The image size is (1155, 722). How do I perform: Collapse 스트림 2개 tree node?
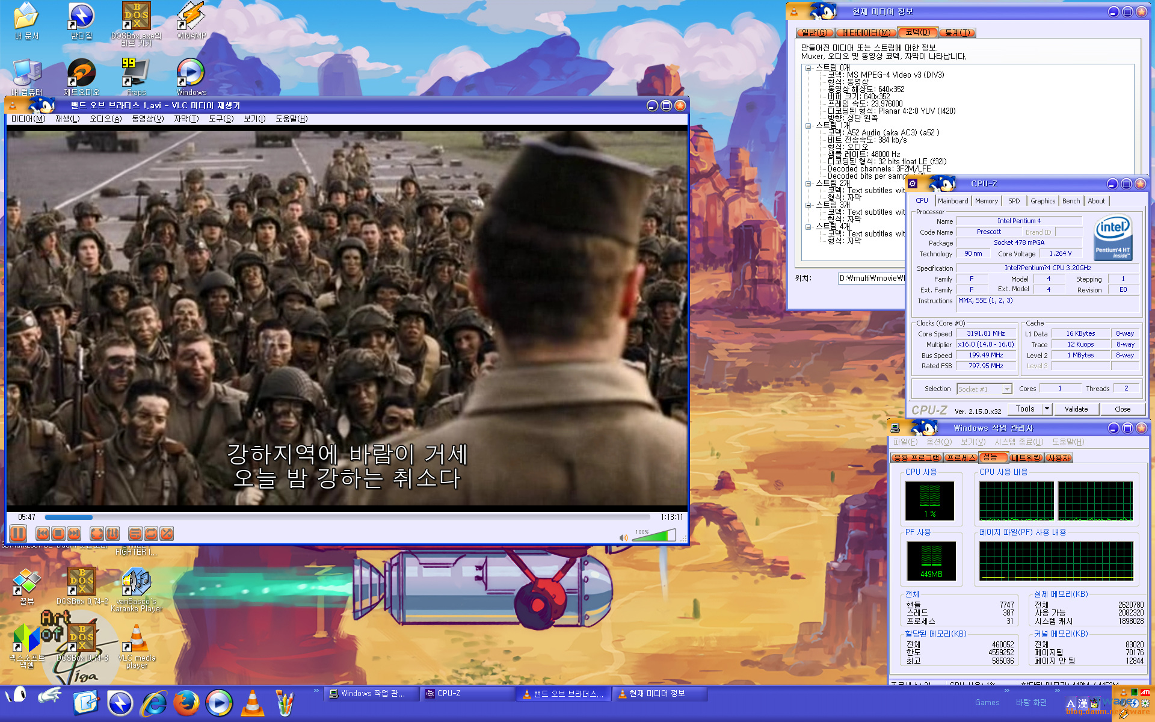click(x=808, y=184)
